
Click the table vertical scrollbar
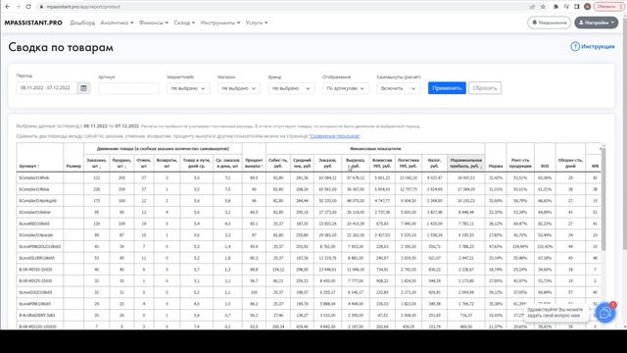[603, 198]
